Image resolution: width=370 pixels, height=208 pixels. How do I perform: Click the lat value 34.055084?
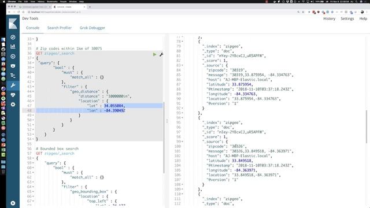pos(114,106)
